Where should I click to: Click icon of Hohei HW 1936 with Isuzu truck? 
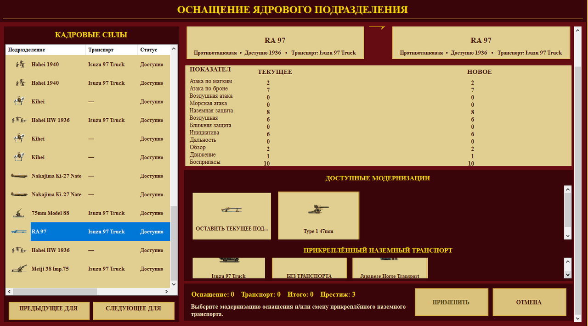(x=19, y=120)
